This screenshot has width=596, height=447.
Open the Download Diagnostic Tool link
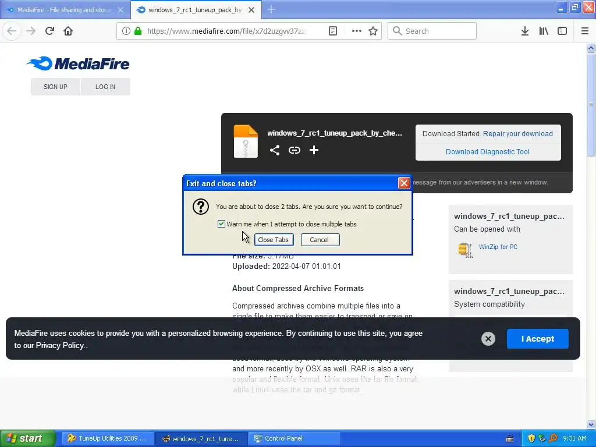pyautogui.click(x=488, y=152)
